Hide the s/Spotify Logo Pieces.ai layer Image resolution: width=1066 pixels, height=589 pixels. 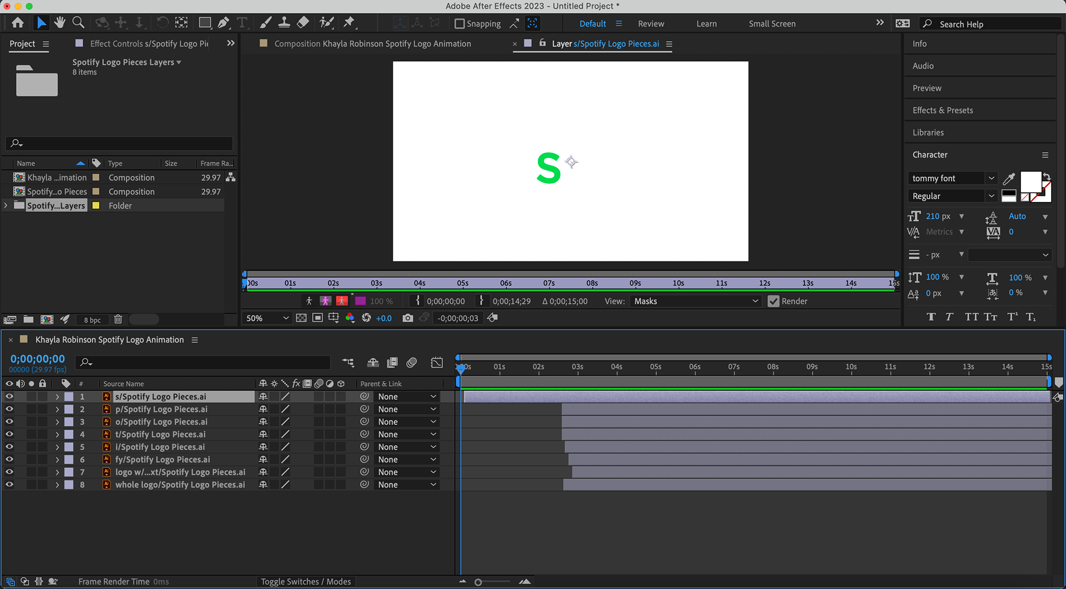tap(9, 396)
